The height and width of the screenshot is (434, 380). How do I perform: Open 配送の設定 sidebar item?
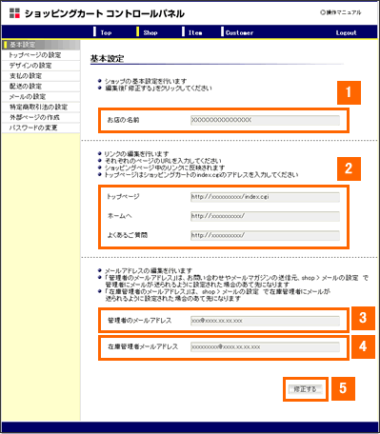click(41, 87)
